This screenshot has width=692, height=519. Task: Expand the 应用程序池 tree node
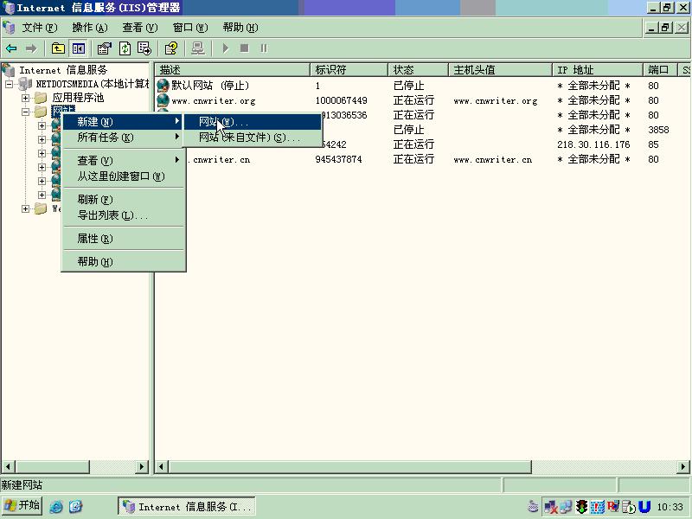click(x=26, y=98)
